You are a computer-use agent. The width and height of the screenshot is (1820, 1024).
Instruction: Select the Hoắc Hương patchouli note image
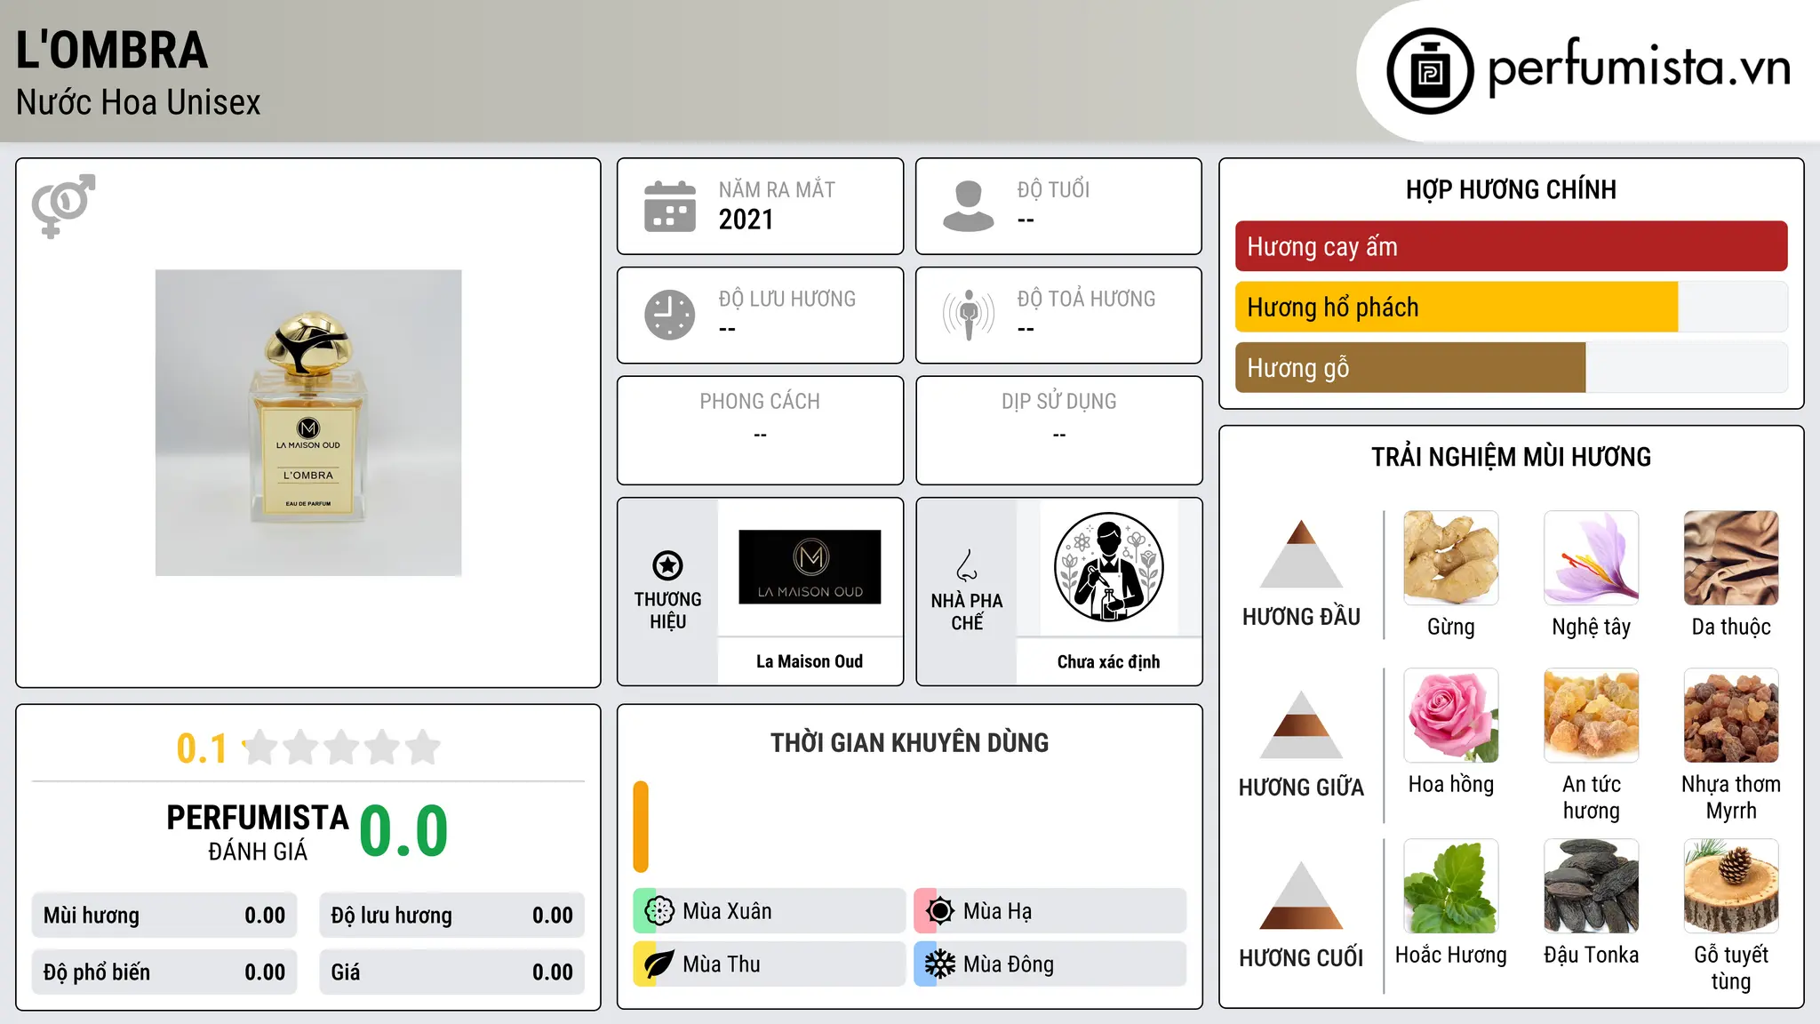[x=1451, y=886]
